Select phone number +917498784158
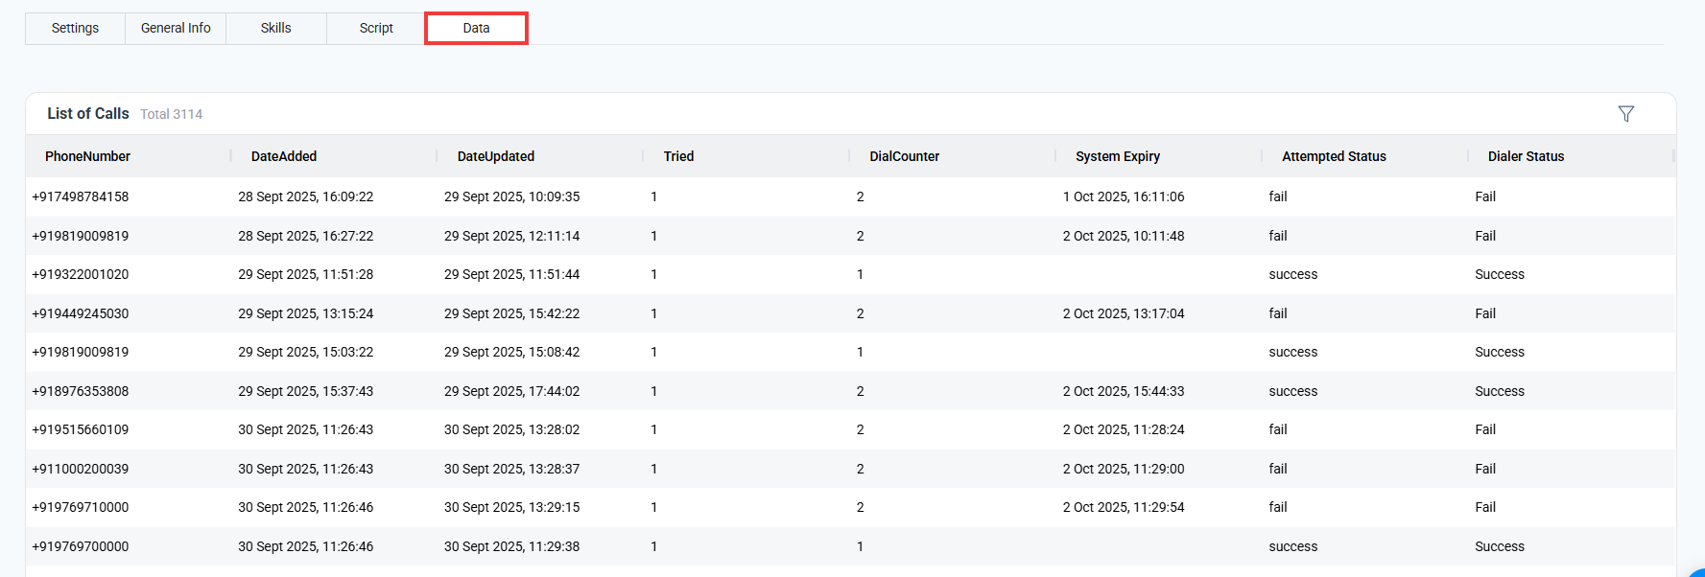Viewport: 1705px width, 577px height. tap(81, 196)
